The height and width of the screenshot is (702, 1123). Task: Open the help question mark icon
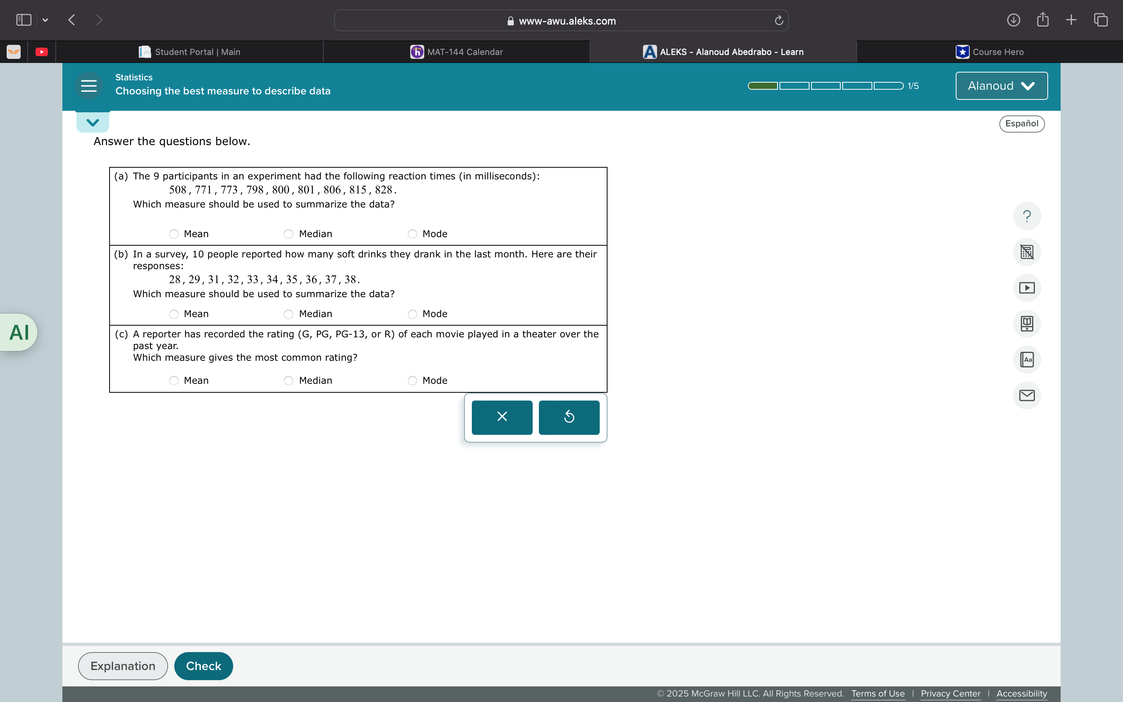(x=1026, y=216)
